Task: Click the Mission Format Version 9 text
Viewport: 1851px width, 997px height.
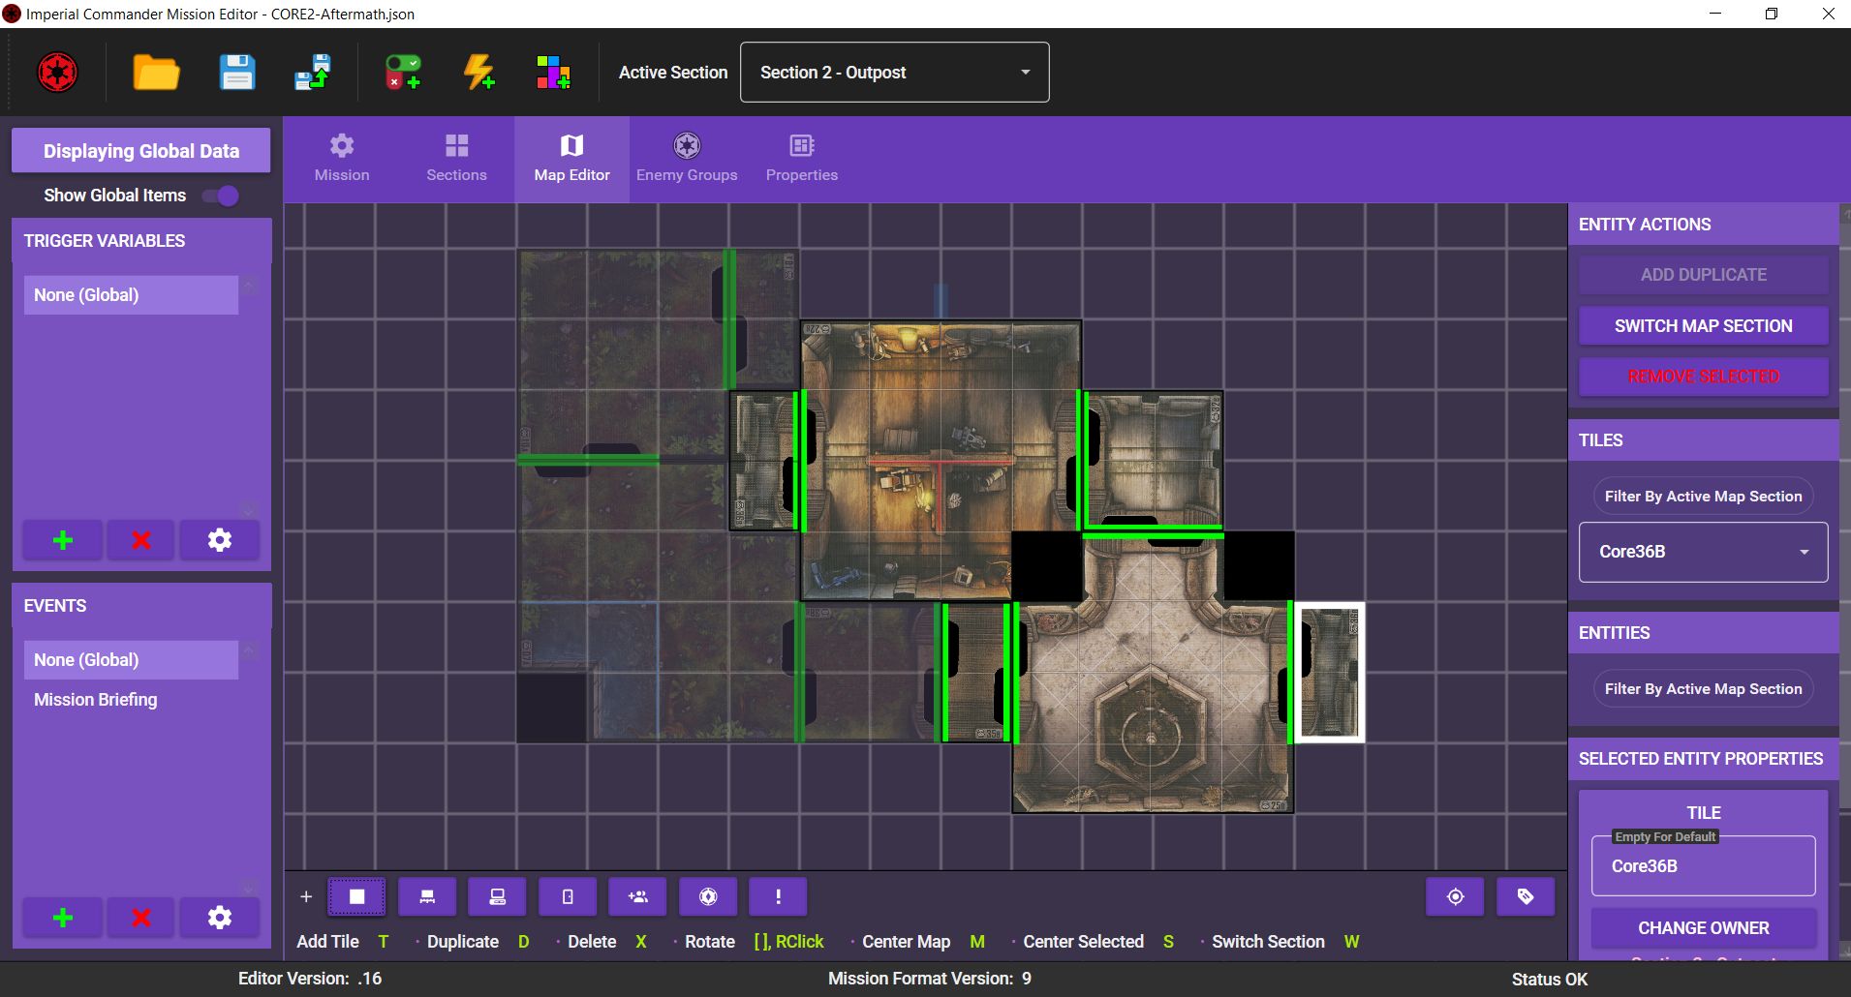Action: point(930,979)
